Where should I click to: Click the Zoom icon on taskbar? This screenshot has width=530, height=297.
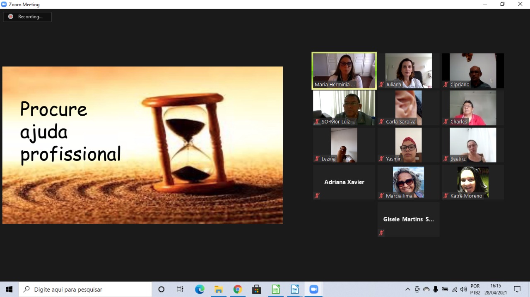314,289
